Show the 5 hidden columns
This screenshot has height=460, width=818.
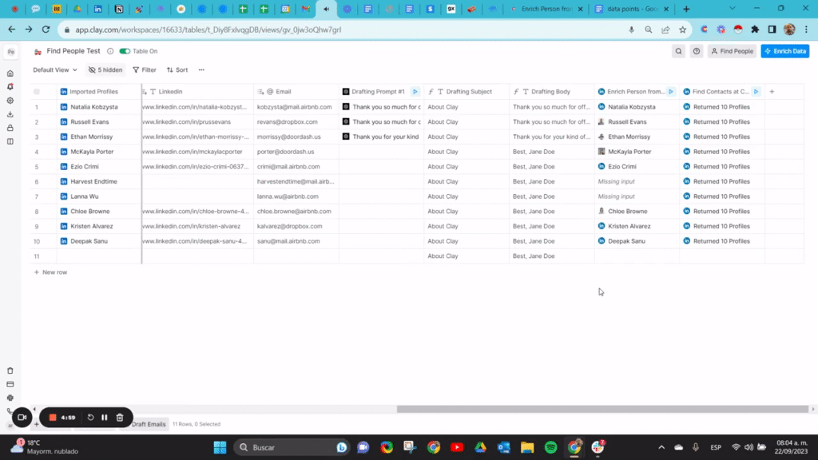[x=105, y=70]
